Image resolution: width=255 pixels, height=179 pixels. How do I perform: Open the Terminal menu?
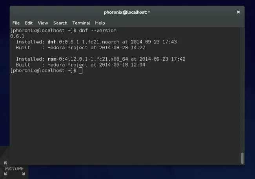(x=81, y=23)
